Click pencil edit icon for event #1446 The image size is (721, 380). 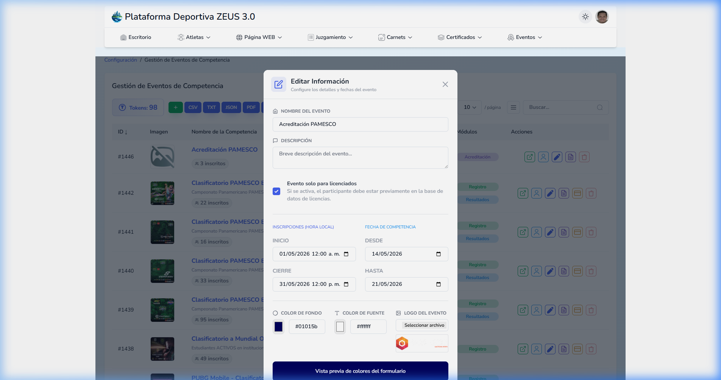(x=557, y=157)
